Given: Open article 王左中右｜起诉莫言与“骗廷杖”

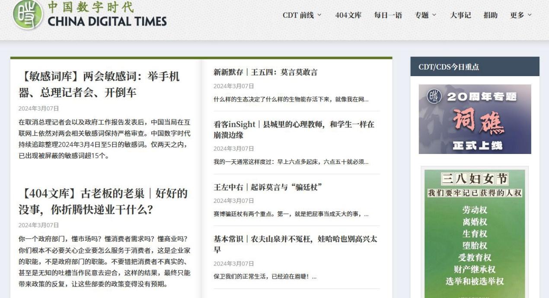Looking at the screenshot, I should (x=268, y=187).
